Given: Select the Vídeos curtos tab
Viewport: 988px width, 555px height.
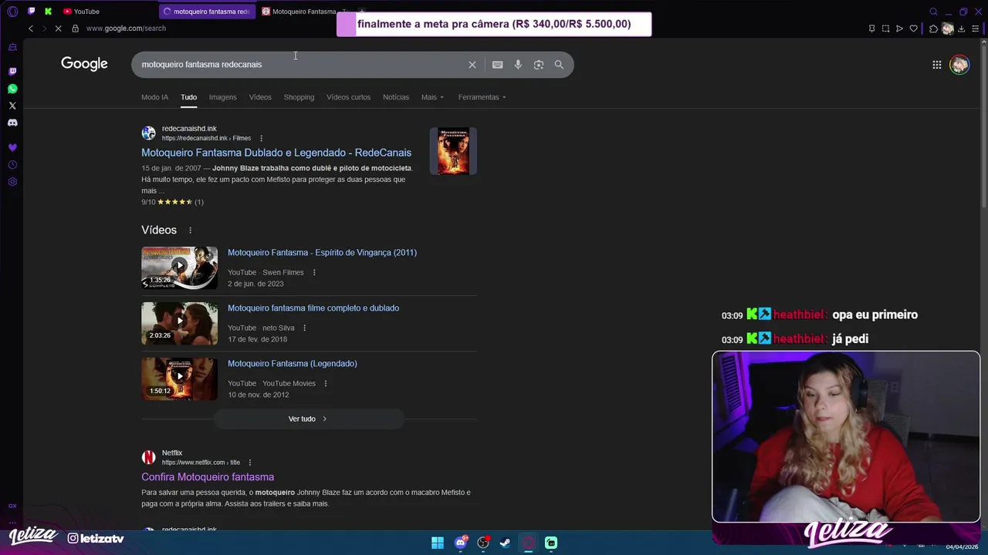Looking at the screenshot, I should pyautogui.click(x=348, y=97).
